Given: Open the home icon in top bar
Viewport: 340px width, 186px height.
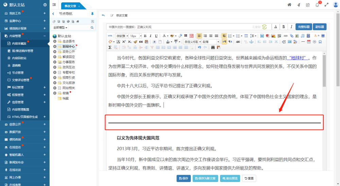Looking at the screenshot, I should point(289,5).
